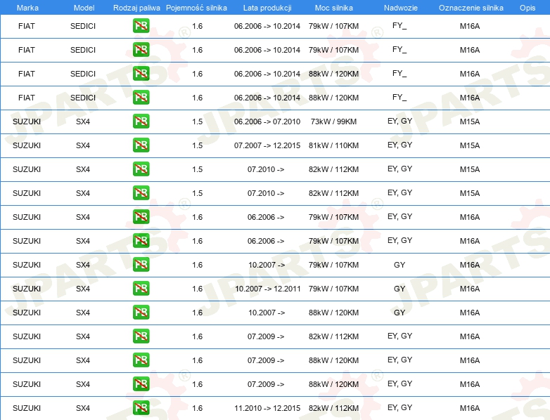Viewport: 550px width, 420px height.
Task: Click 1.5 capacity in the 07.2007 -> 12.2015 row
Action: [197, 145]
